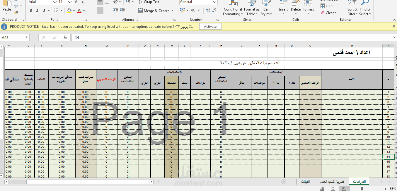
Task: Click the Increase Decimal icon
Action: 208,11
